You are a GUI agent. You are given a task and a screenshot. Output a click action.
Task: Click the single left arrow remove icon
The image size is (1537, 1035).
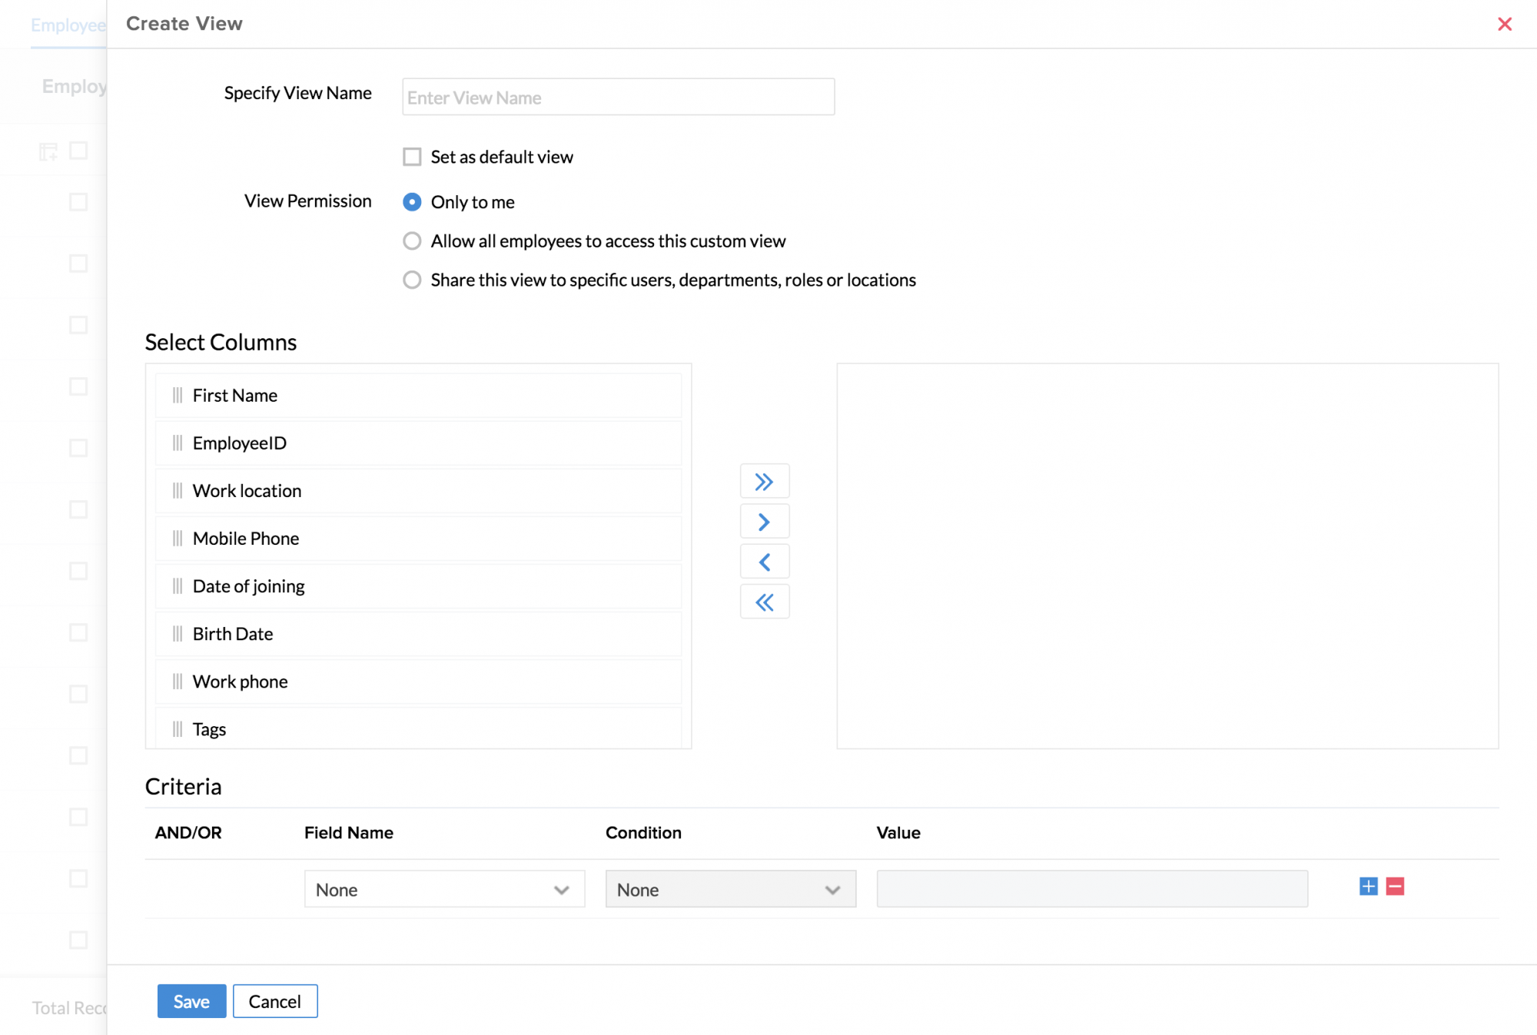[x=764, y=562]
